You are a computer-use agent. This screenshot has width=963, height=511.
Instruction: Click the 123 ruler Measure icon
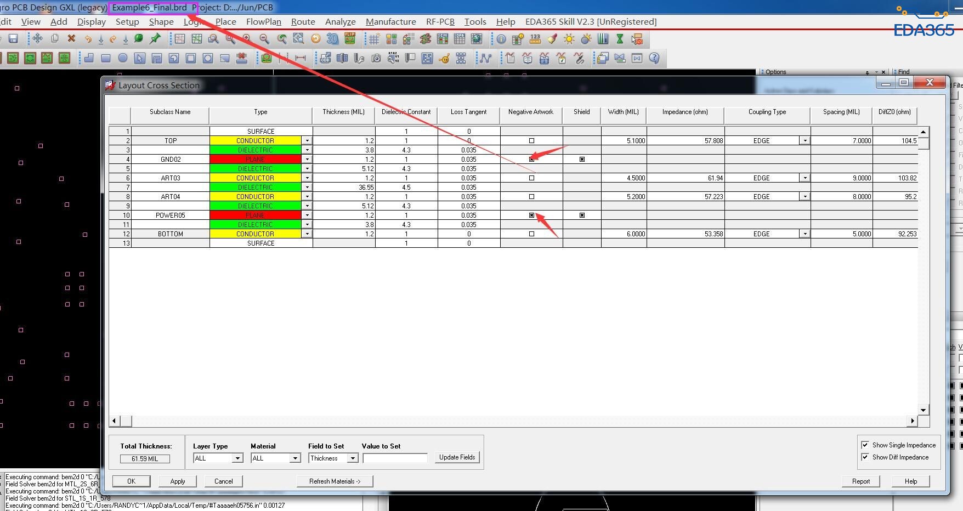pos(535,39)
